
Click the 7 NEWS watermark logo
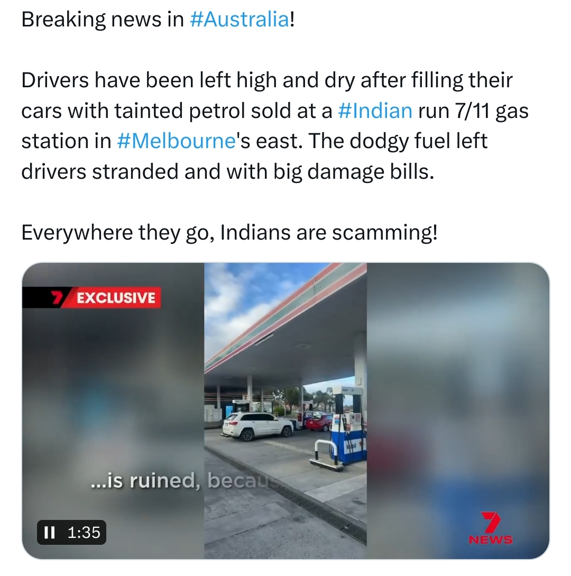click(491, 528)
